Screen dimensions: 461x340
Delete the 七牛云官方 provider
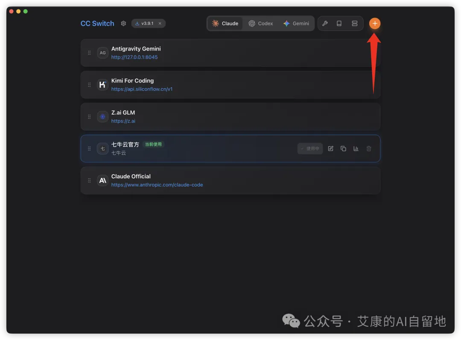tap(369, 148)
